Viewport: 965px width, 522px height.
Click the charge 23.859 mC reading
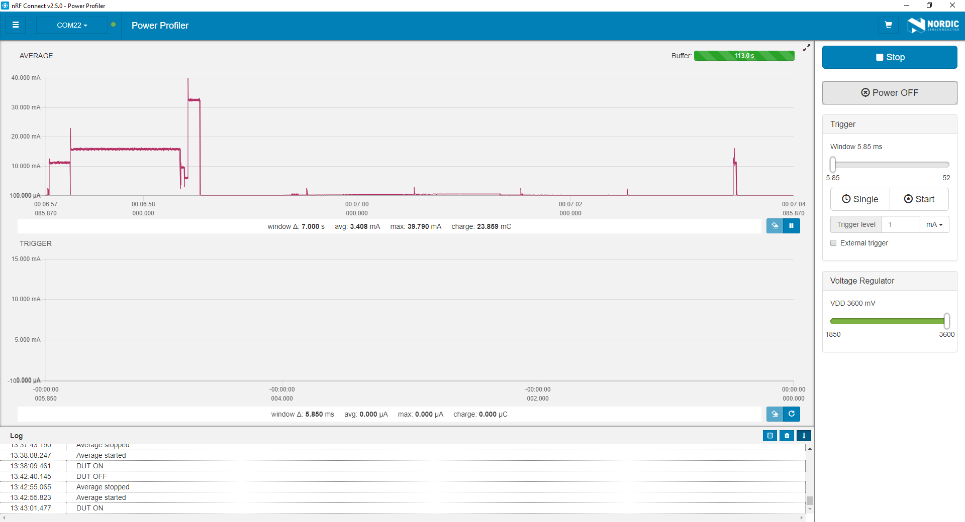[x=481, y=226]
